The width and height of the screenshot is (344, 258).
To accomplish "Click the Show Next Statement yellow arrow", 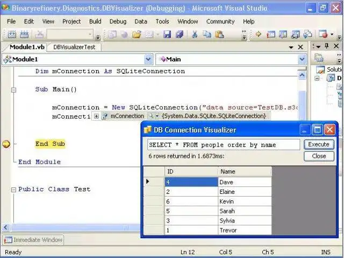I will (259, 34).
